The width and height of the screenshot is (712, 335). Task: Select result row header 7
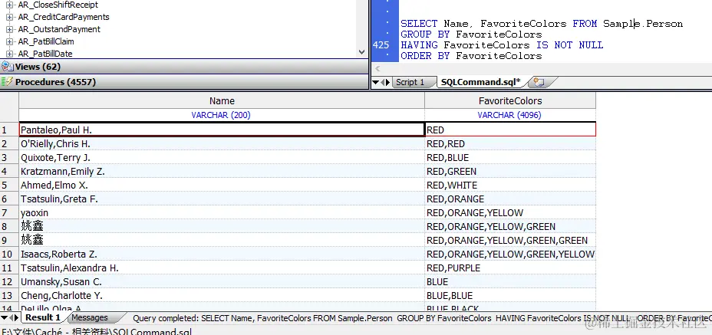(9, 213)
